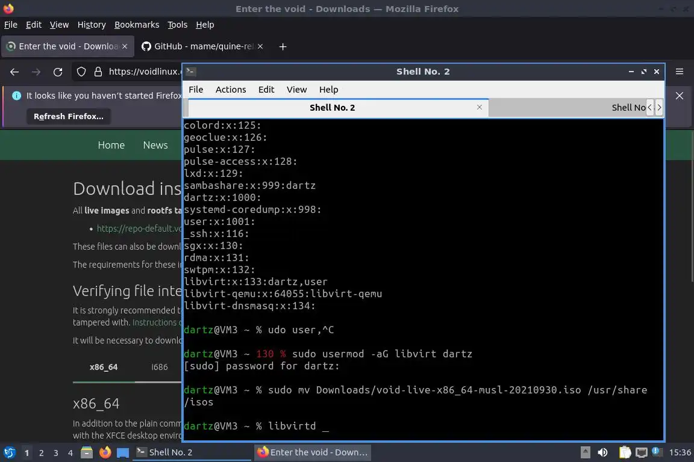Screen dimensions: 694x462
Task: Click the Refresh Firefox button
Action: [69, 116]
